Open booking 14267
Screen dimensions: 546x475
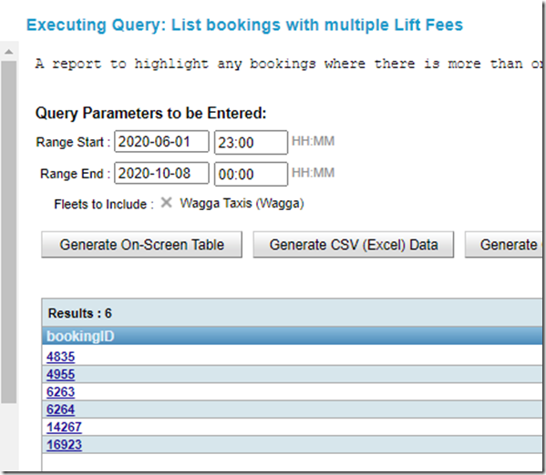pos(64,427)
